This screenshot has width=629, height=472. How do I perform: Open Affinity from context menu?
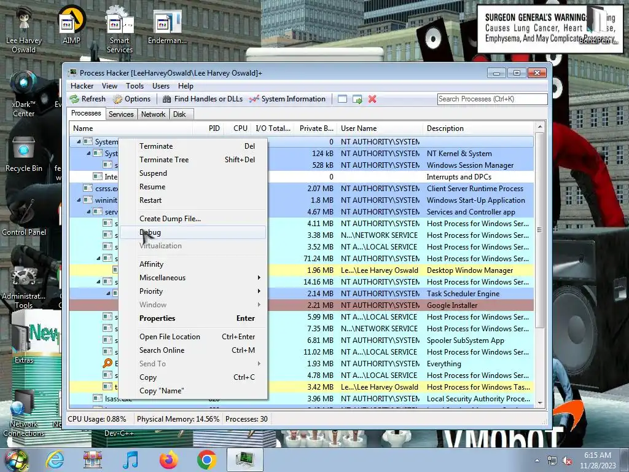193,264
